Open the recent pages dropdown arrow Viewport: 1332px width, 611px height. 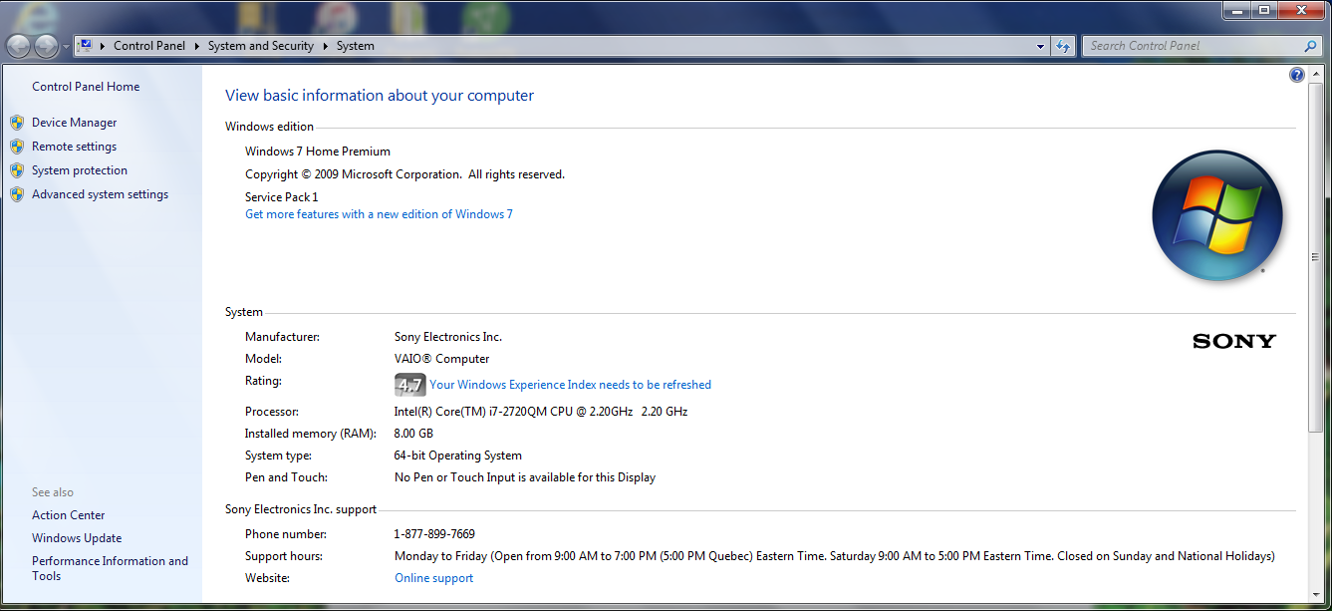(66, 47)
